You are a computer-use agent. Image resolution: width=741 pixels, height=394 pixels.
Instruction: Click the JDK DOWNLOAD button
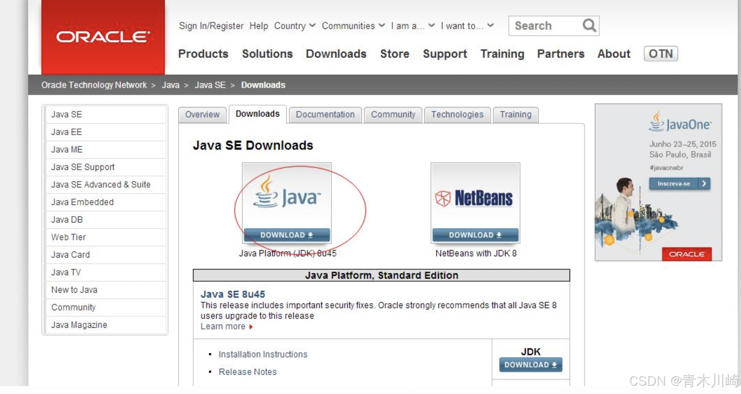531,365
